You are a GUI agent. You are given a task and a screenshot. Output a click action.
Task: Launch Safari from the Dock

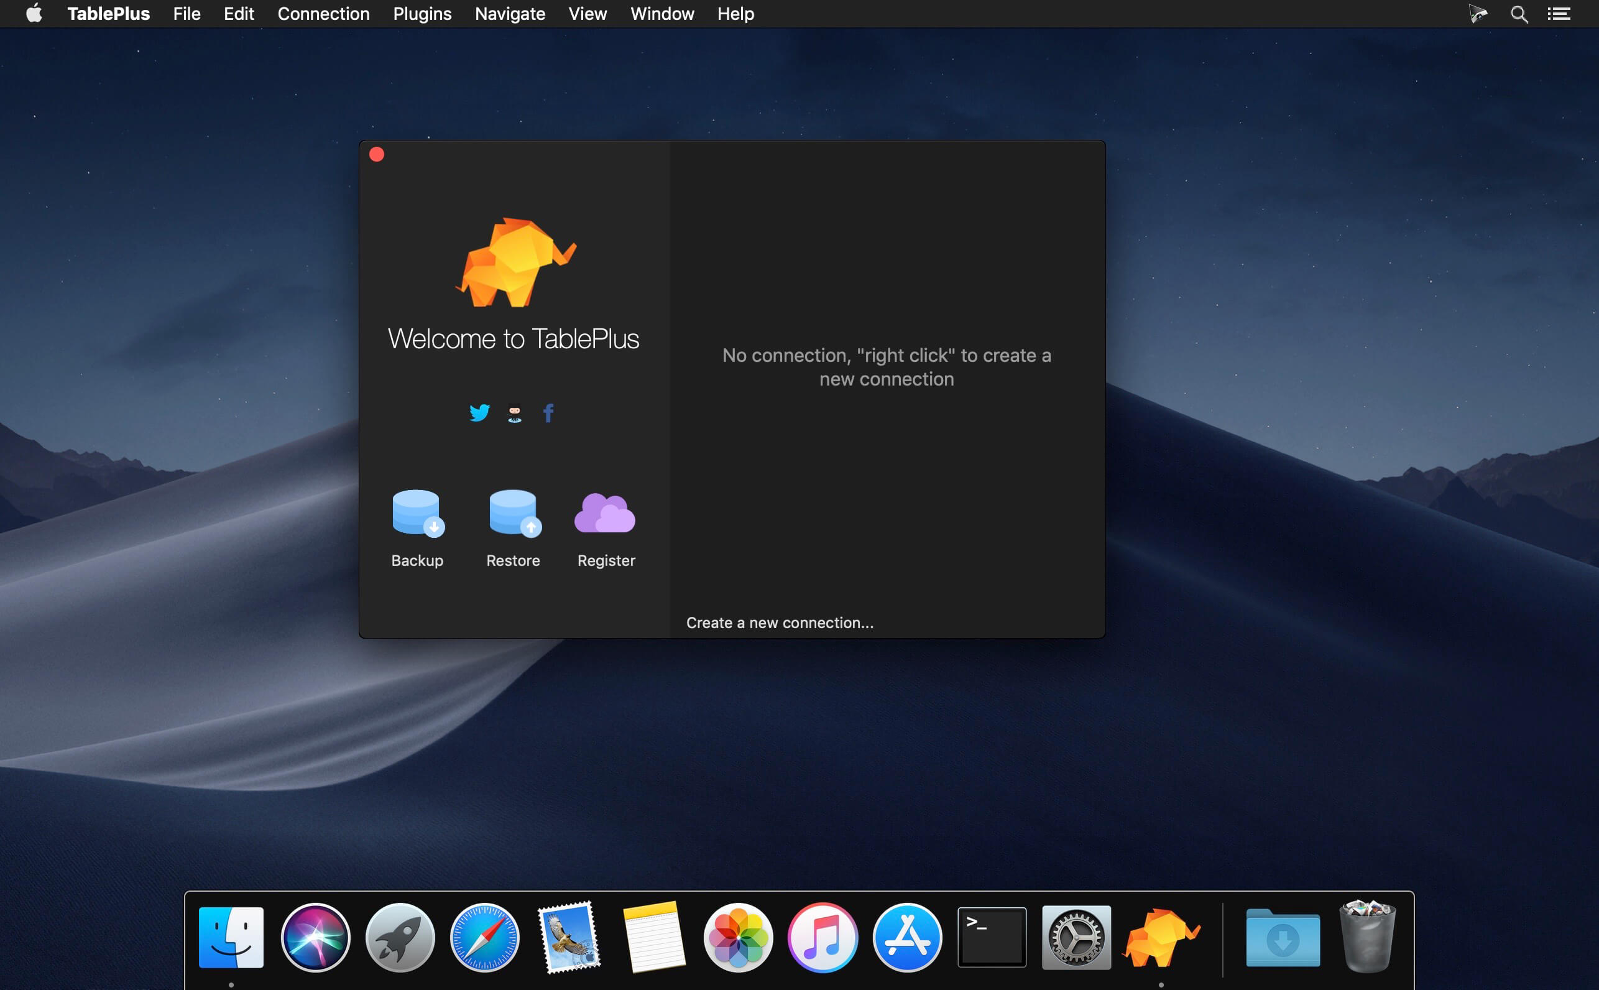(x=484, y=937)
